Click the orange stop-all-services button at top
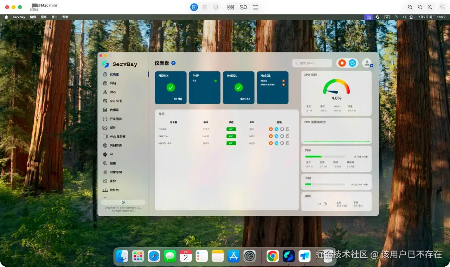Image resolution: width=450 pixels, height=267 pixels. click(x=342, y=63)
